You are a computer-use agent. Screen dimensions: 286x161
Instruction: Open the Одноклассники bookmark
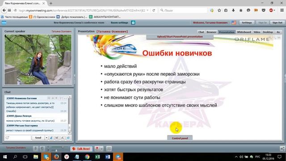pyautogui.click(x=42, y=17)
